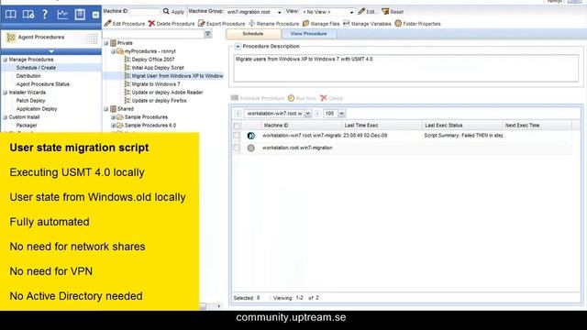Open the help question mark icon

(45, 15)
